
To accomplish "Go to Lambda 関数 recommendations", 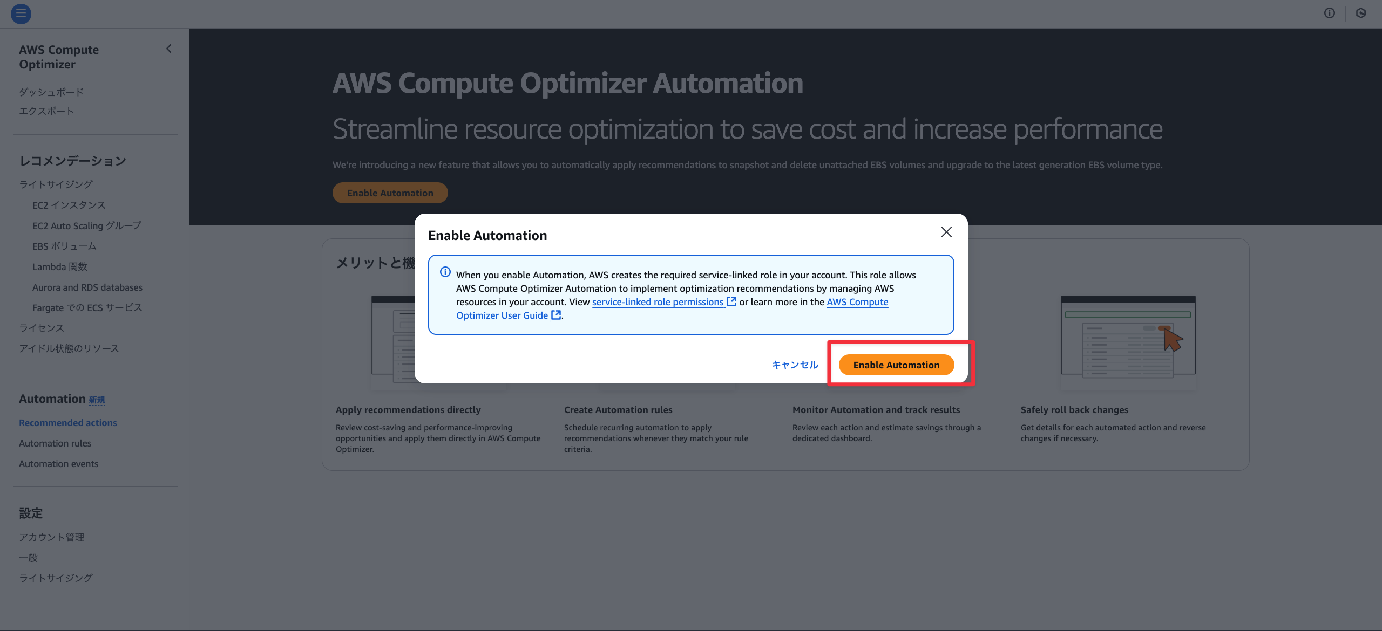I will click(60, 267).
